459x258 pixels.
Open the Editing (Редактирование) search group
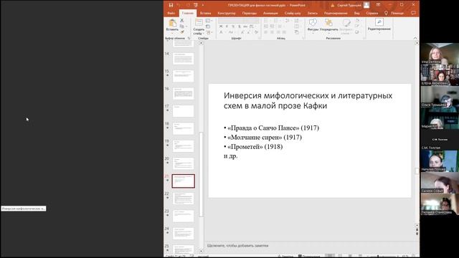point(379,25)
